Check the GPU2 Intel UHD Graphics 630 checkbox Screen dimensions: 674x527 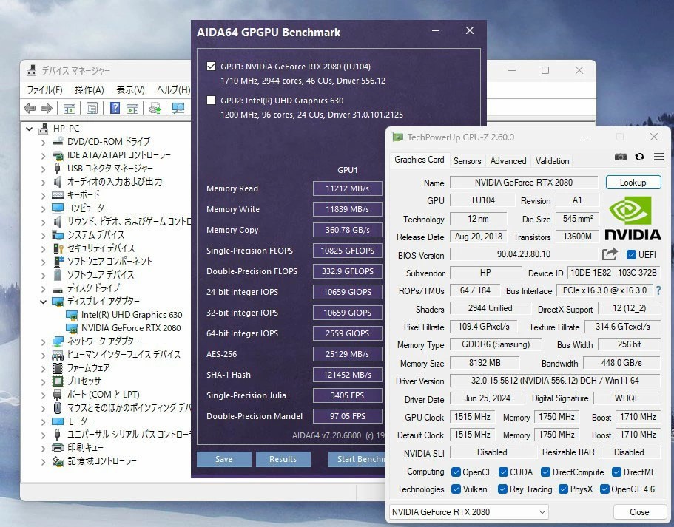point(211,100)
